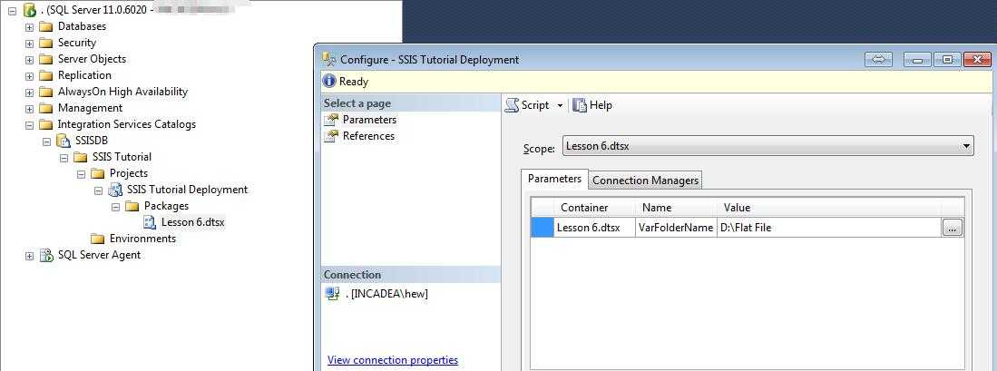Expand the SQL Server Agent node
This screenshot has width=997, height=371.
point(29,256)
